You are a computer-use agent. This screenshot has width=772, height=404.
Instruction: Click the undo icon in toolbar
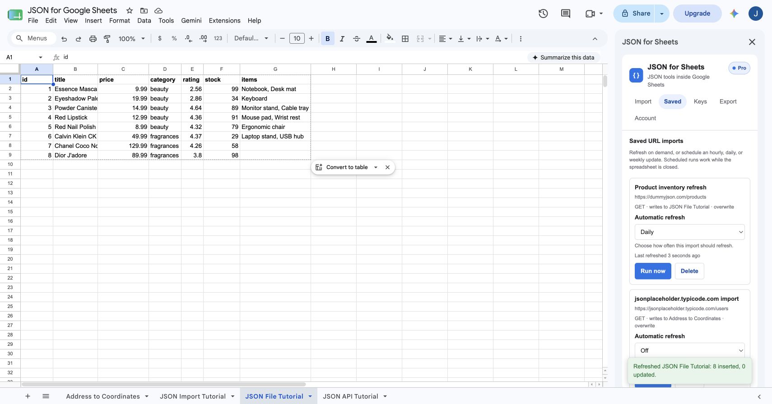64,39
